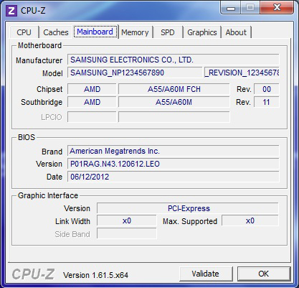Click the empty Side Band field

[127, 234]
